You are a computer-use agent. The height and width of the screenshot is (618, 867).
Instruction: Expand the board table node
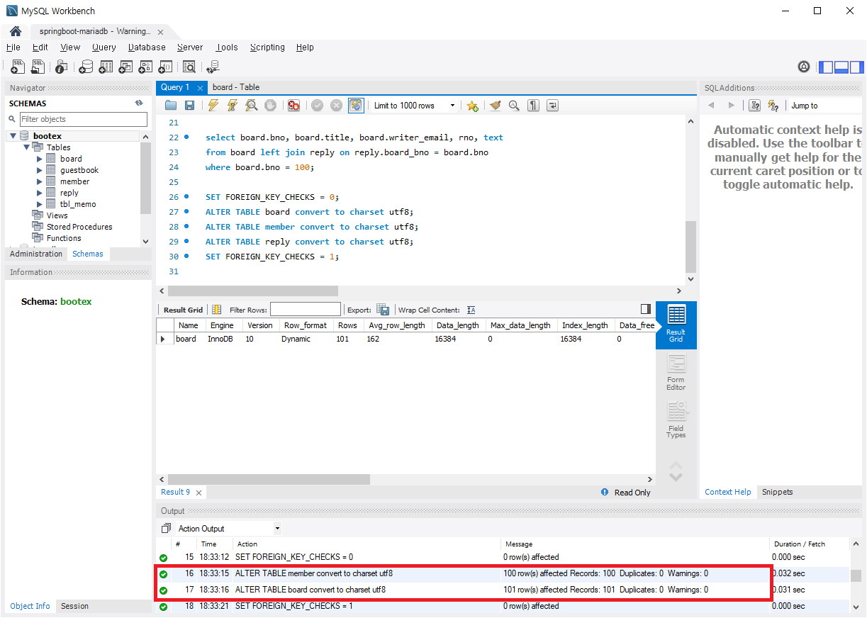click(x=39, y=159)
